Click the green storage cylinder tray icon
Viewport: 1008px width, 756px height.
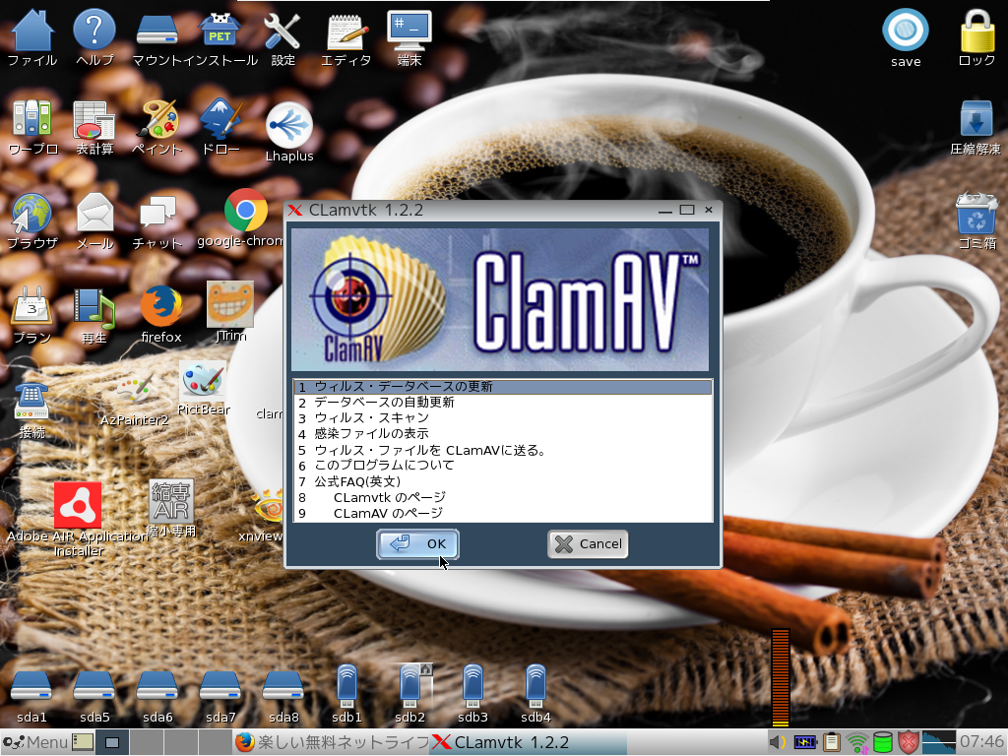point(883,742)
